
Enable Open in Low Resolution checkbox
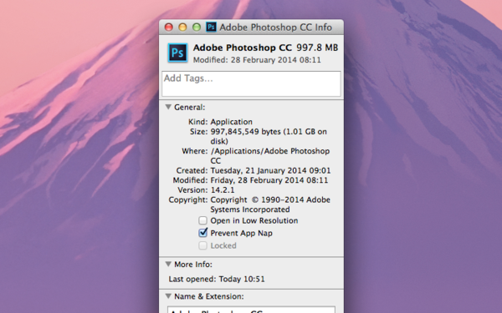click(x=202, y=220)
